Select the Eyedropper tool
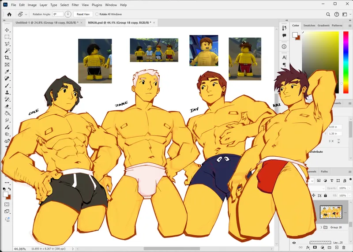The height and width of the screenshot is (252, 353). click(7, 71)
